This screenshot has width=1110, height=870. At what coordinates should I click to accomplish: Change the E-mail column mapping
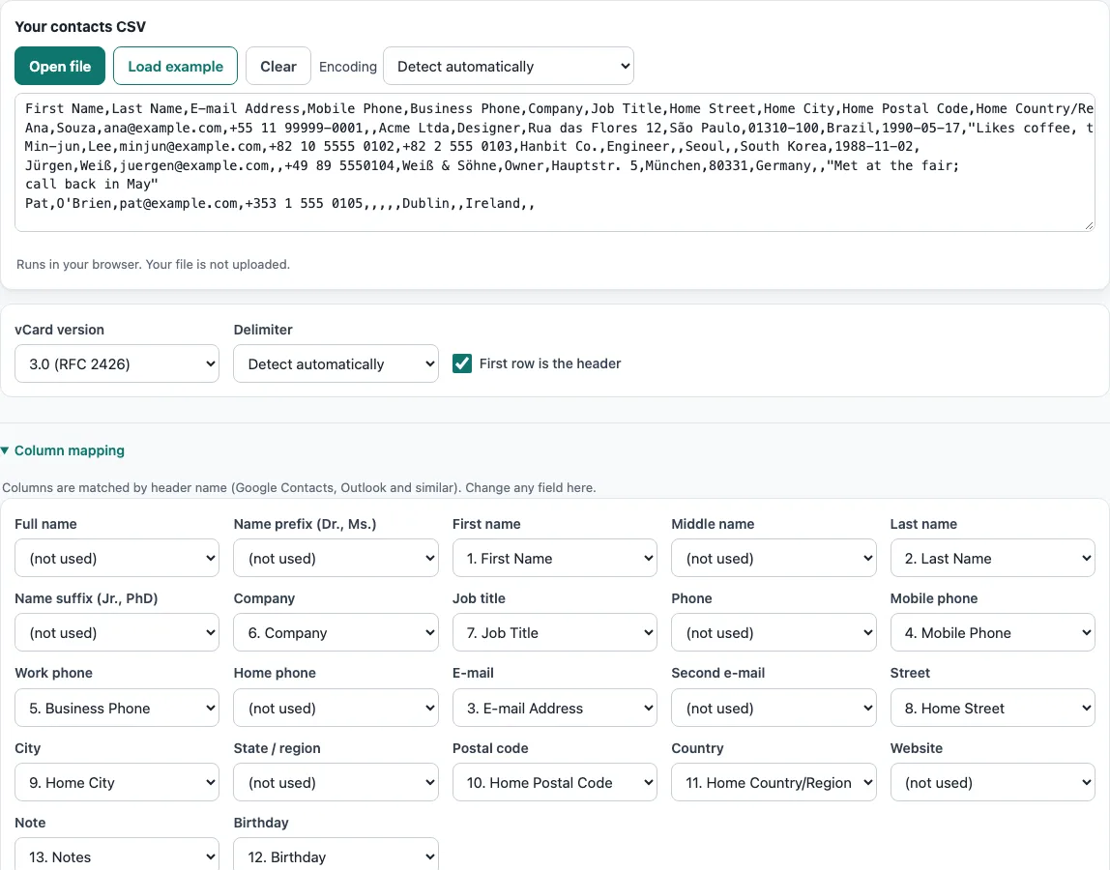554,708
